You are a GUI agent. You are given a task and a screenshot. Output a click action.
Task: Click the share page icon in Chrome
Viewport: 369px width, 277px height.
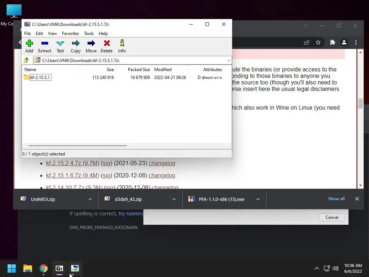[x=306, y=43]
